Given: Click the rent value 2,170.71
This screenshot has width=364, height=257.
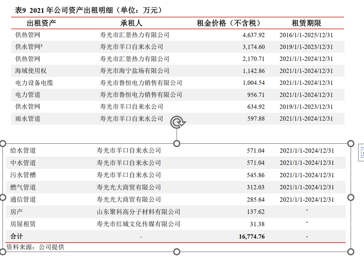Looking at the screenshot, I should click(254, 59).
